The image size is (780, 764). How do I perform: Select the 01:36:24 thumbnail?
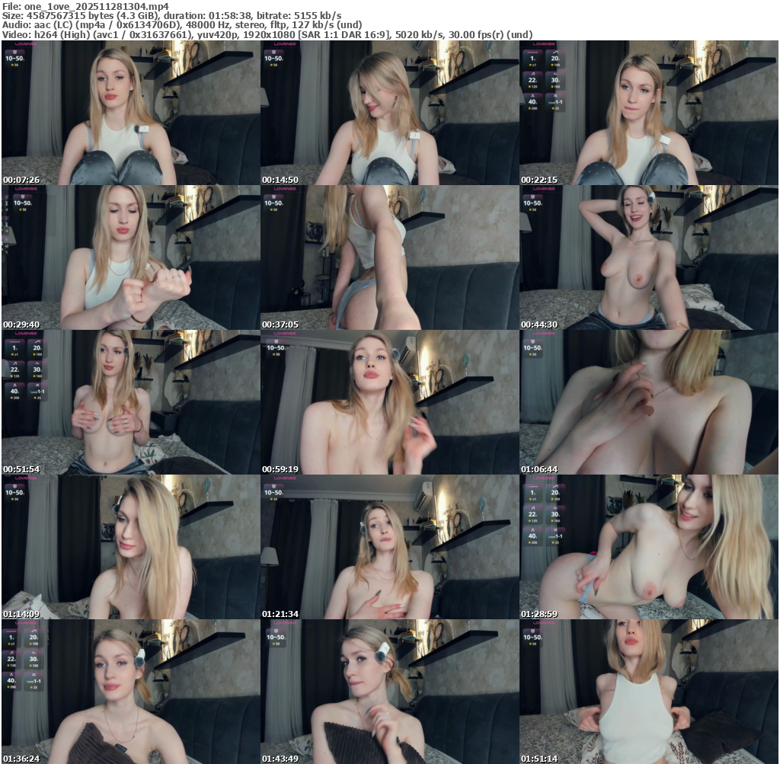pos(130,692)
